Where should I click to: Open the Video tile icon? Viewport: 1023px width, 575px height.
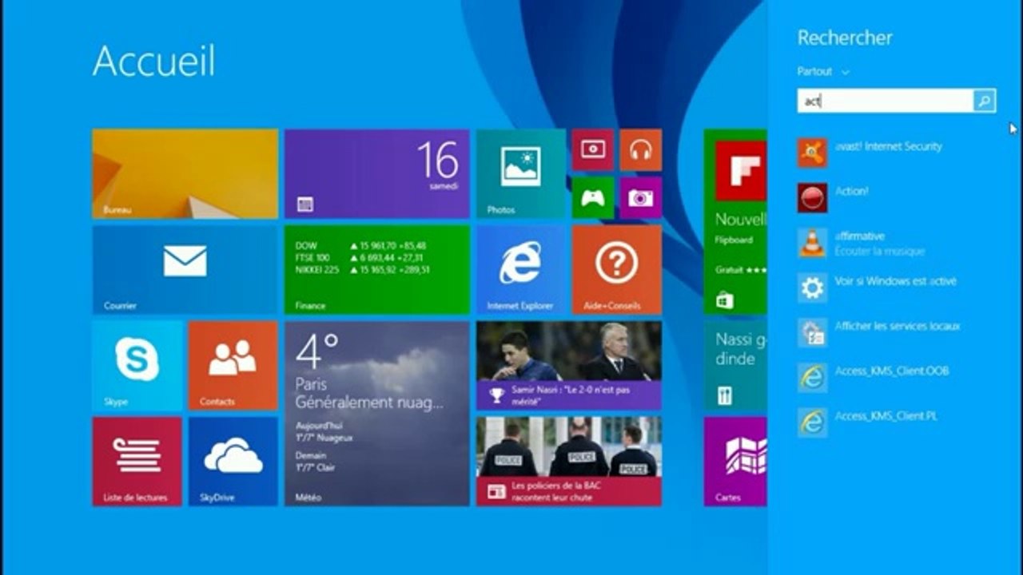pyautogui.click(x=593, y=150)
